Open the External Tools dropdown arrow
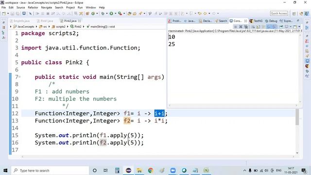The width and height of the screenshot is (311, 175). [x=124, y=14]
